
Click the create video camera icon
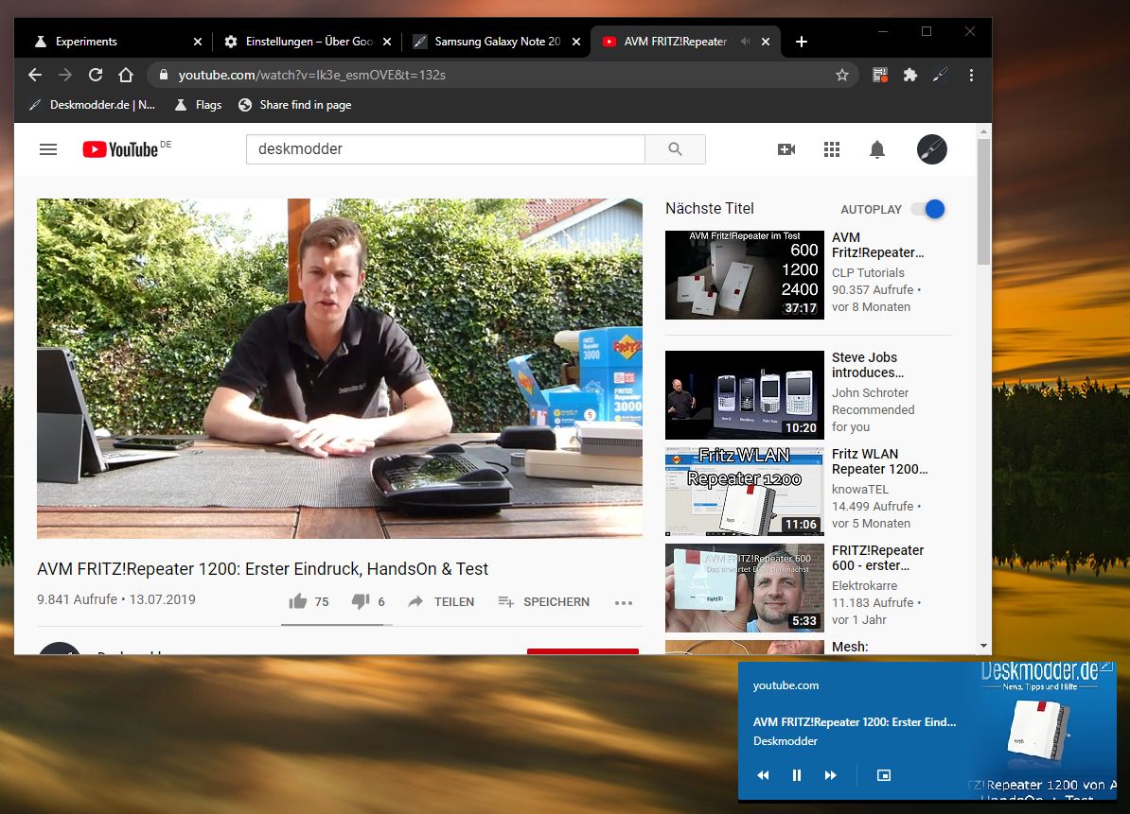[x=786, y=149]
